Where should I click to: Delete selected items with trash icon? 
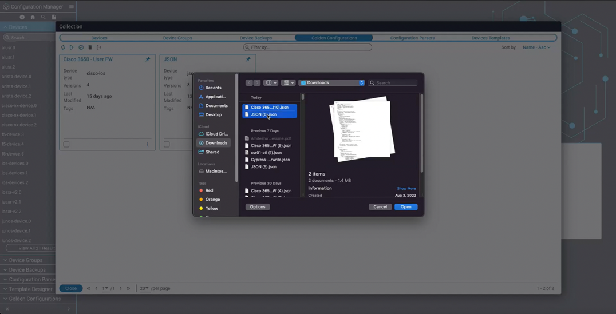tap(90, 47)
